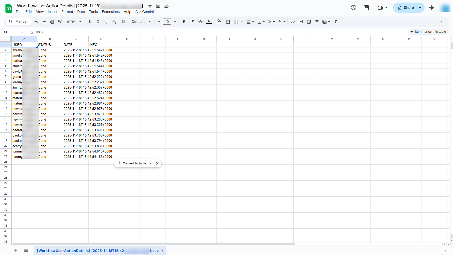
Task: Open the text color picker
Action: pos(209,22)
